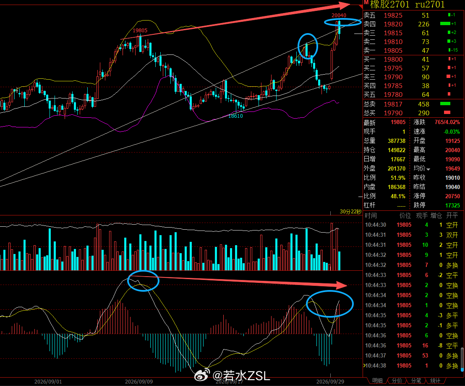Click the 昨结 value 19040
This screenshot has height=386, width=465.
(x=452, y=187)
